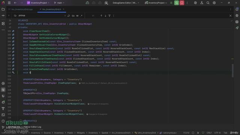Open the Git tool window icon
This screenshot has height=135, width=240.
tap(3, 127)
